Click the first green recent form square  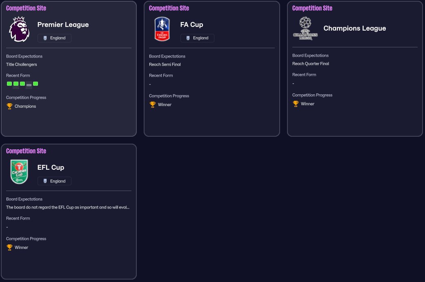point(9,84)
